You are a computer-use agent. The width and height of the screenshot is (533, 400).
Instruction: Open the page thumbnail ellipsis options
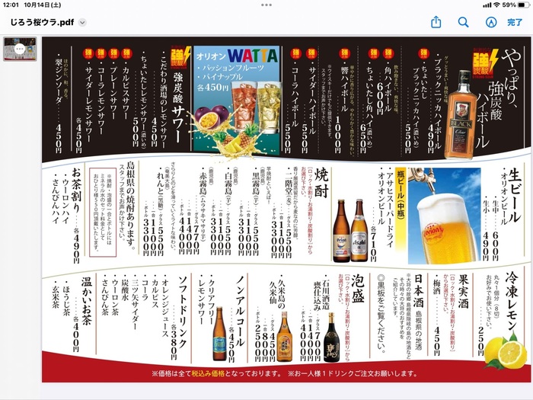(20, 49)
